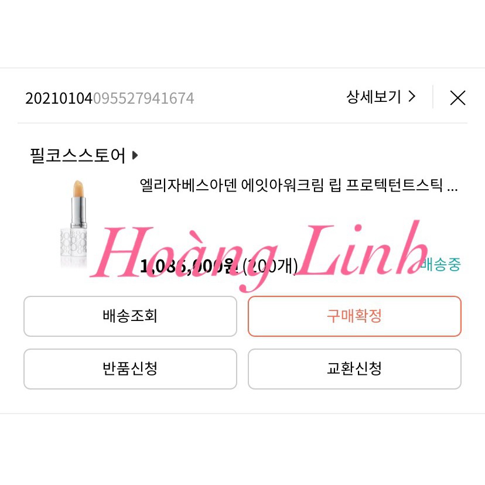The height and width of the screenshot is (485, 485).
Task: Click the gray 095527941674 order digits
Action: 144,98
